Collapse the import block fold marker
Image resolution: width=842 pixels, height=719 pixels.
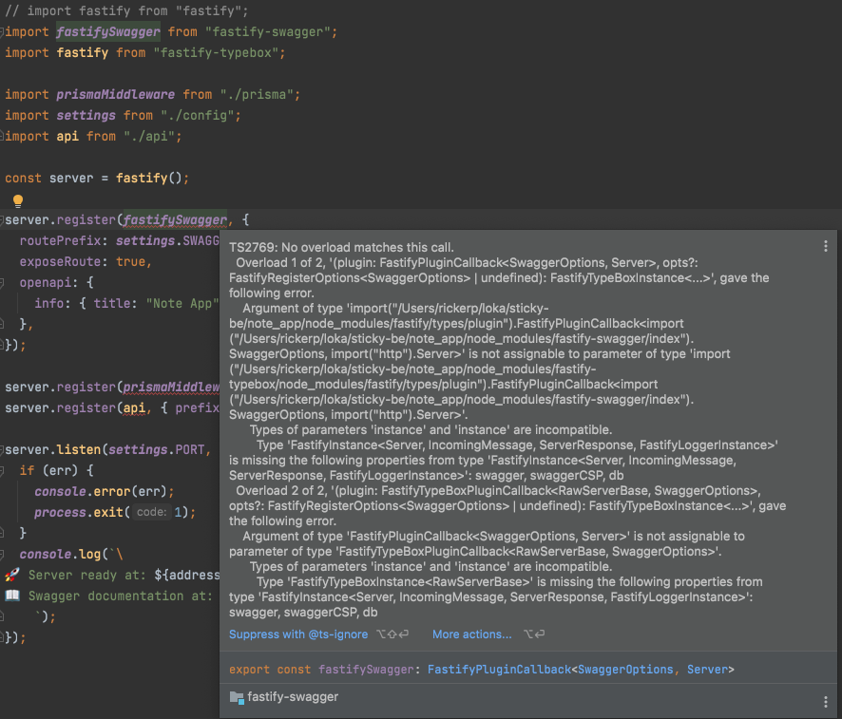[x=2, y=32]
